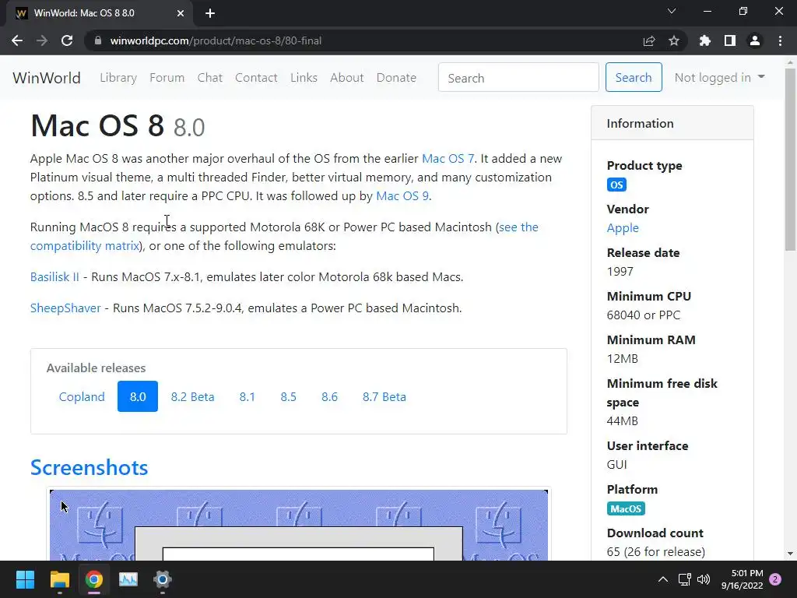797x598 pixels.
Task: Open the Windows Start menu
Action: point(25,579)
